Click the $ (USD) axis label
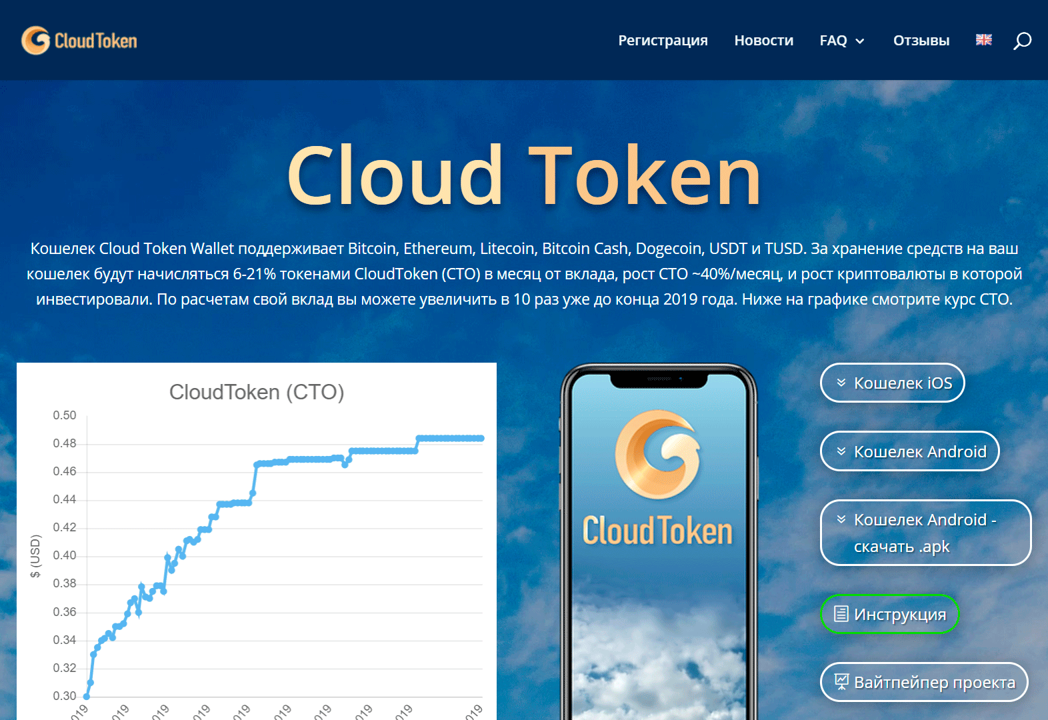1048x720 pixels. [35, 556]
